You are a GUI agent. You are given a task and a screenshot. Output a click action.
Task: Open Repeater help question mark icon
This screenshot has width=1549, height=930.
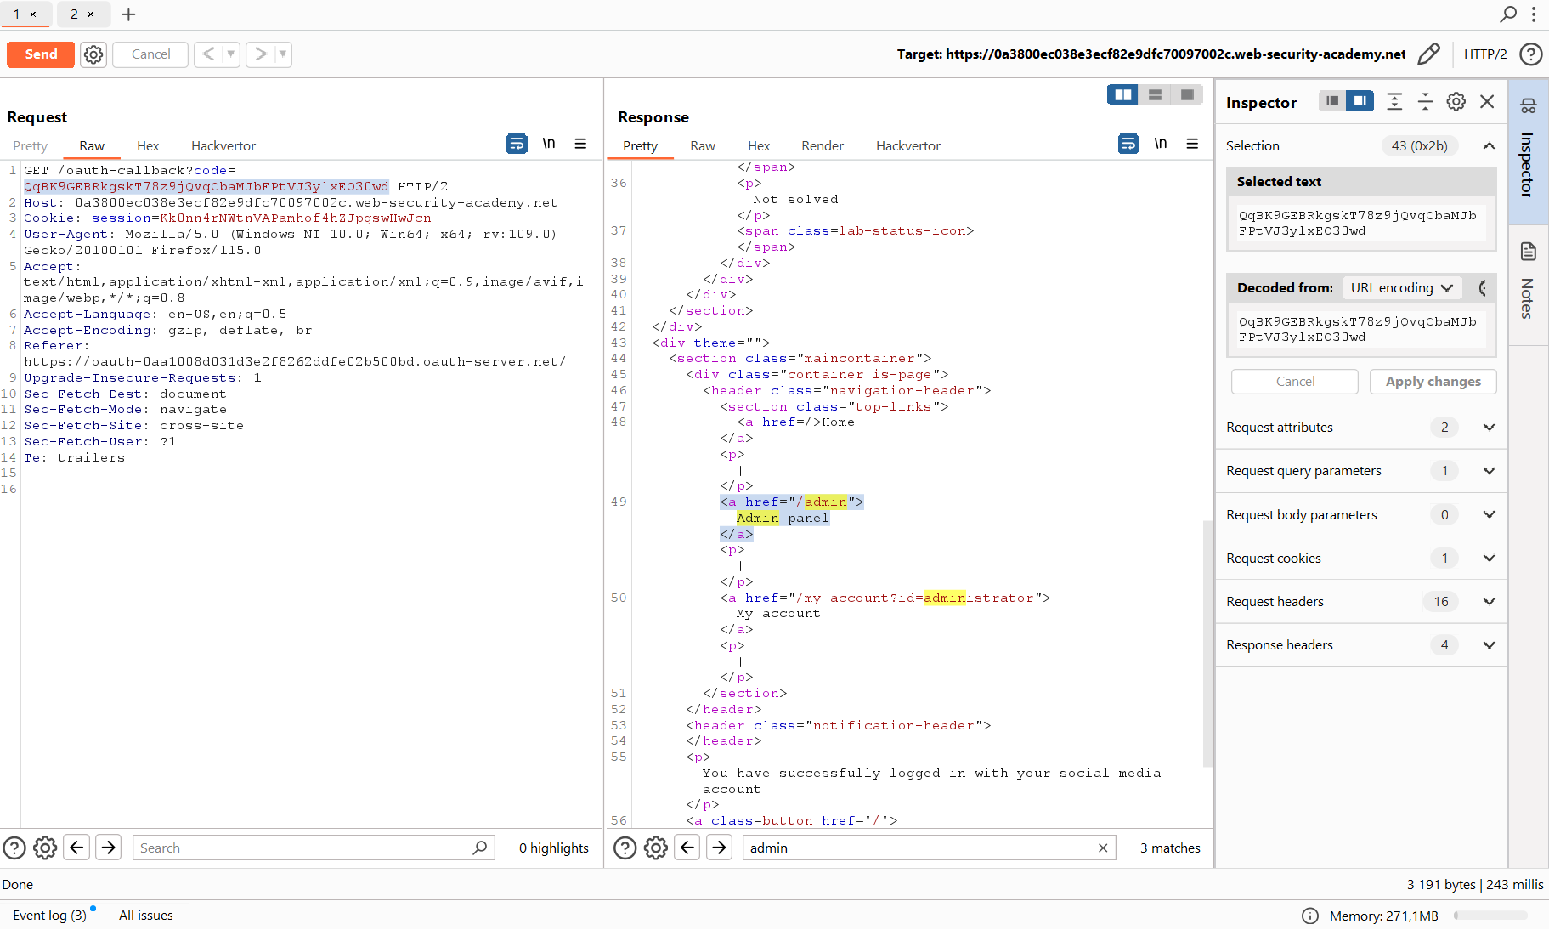(x=1531, y=54)
